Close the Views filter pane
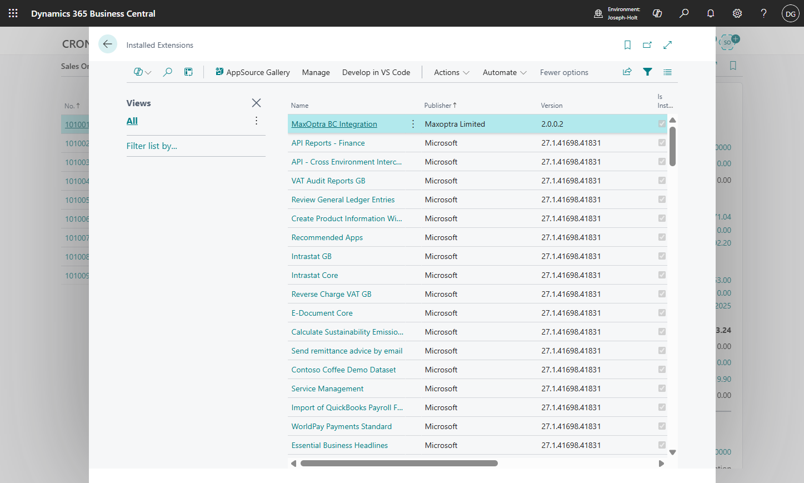Viewport: 804px width, 483px height. [x=256, y=103]
